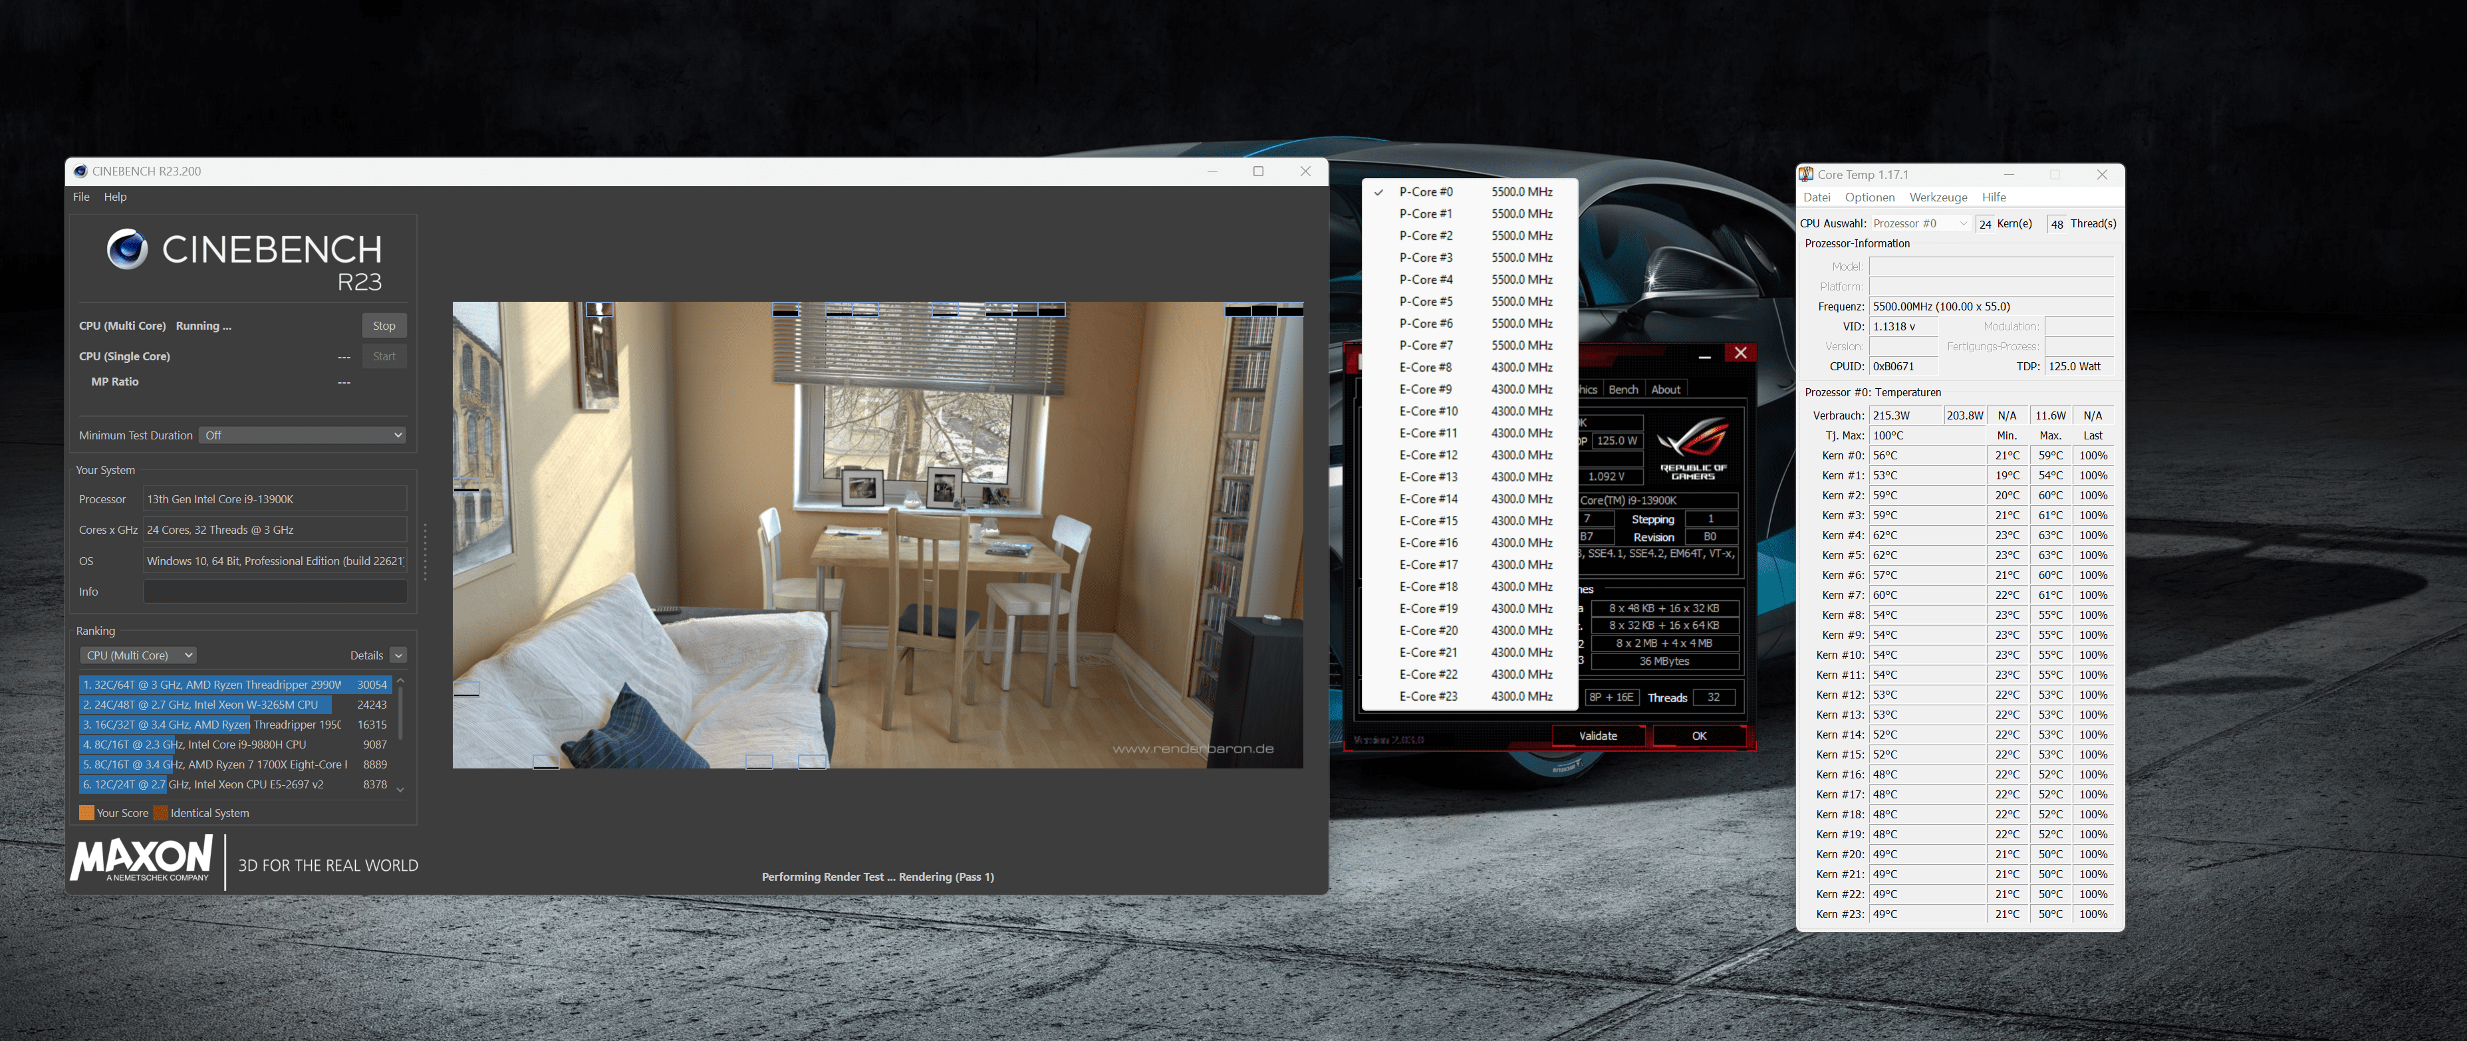Screen dimensions: 2467x1041
Task: Select ranking entry Intel Core i9-9880H
Action: (x=235, y=745)
